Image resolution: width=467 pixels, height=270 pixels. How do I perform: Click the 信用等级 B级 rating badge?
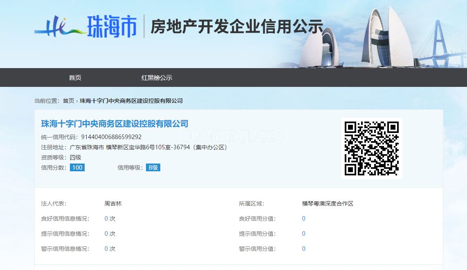point(153,167)
